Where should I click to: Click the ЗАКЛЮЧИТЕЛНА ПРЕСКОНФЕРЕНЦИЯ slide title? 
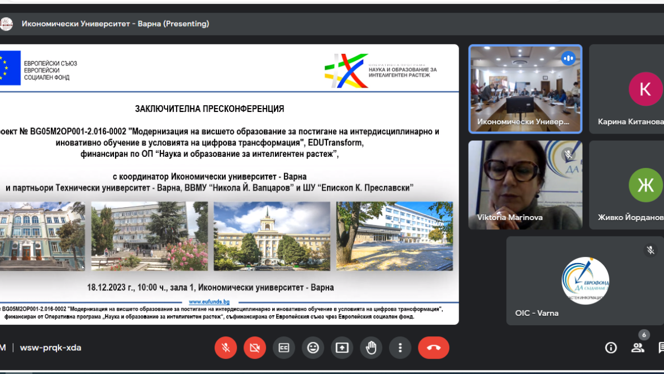click(210, 109)
